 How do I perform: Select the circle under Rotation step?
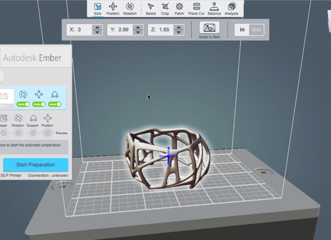click(x=19, y=133)
